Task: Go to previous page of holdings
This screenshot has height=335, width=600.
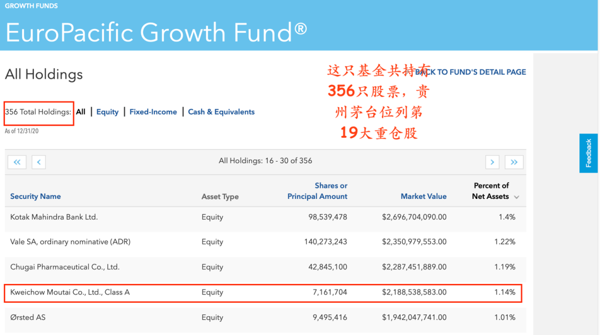Action: (39, 162)
